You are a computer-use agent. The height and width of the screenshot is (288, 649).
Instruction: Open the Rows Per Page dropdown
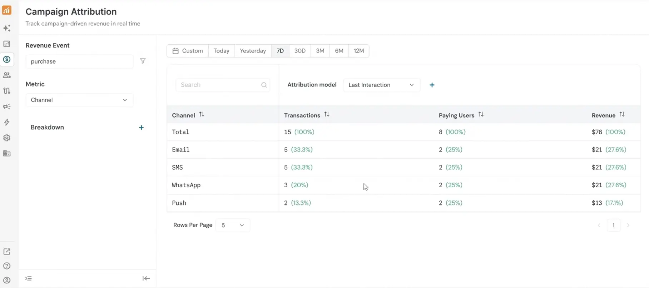coord(232,225)
